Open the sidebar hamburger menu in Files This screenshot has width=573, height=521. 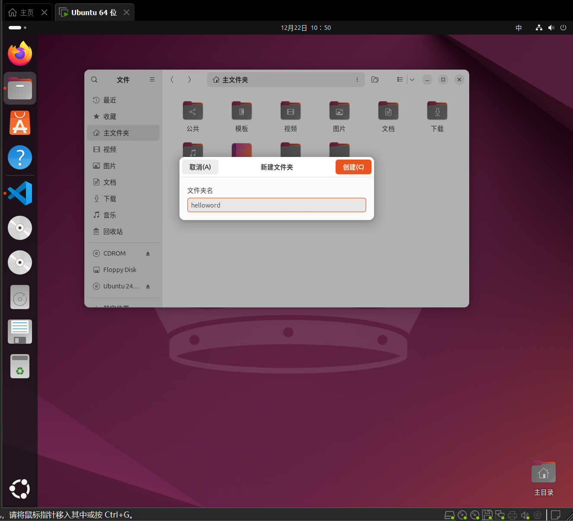click(x=152, y=80)
